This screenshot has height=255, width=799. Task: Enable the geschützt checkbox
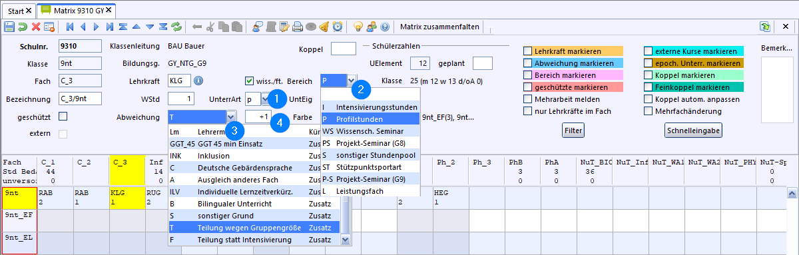click(63, 117)
